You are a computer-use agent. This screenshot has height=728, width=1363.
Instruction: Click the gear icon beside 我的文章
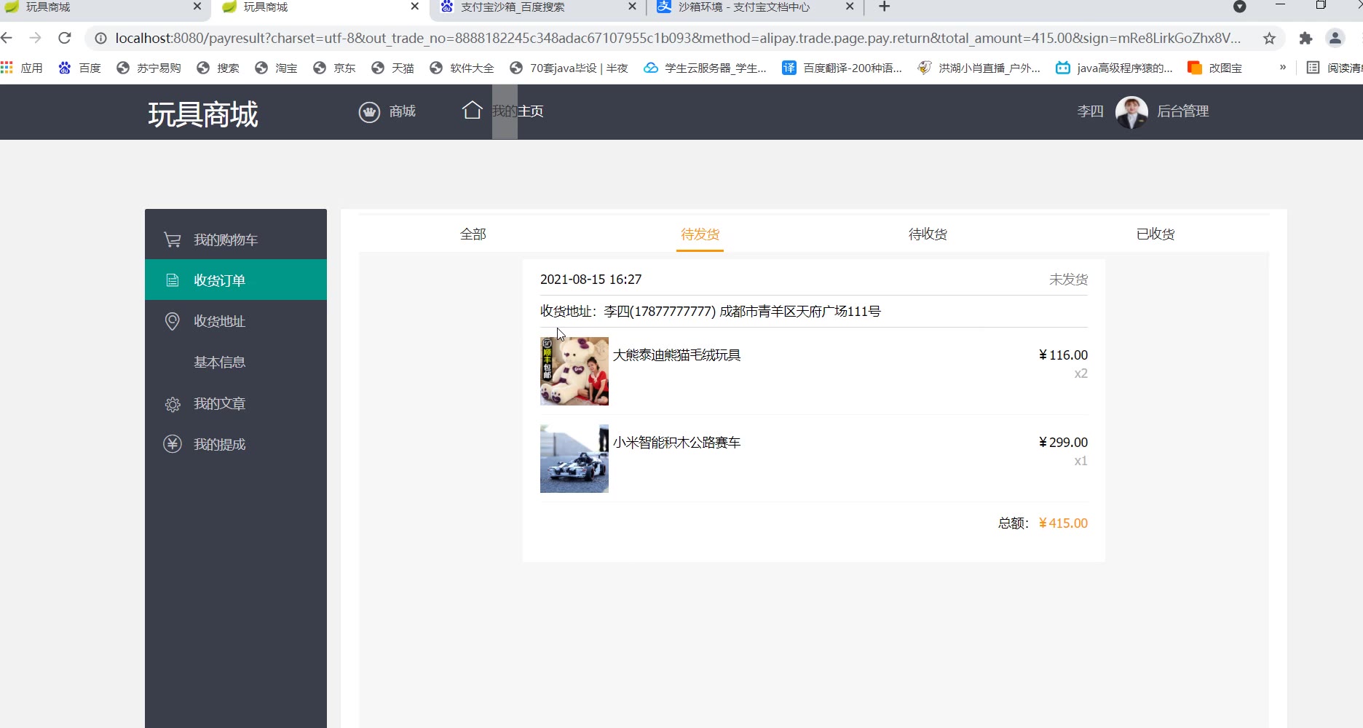pyautogui.click(x=173, y=404)
